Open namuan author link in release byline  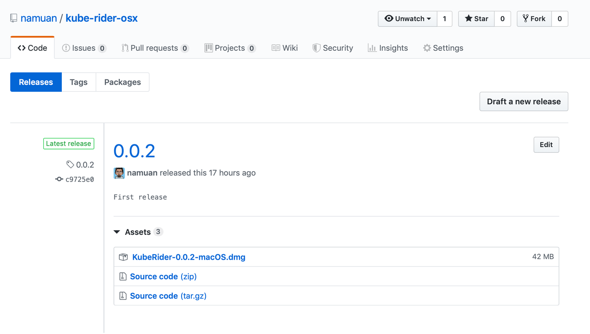[142, 173]
